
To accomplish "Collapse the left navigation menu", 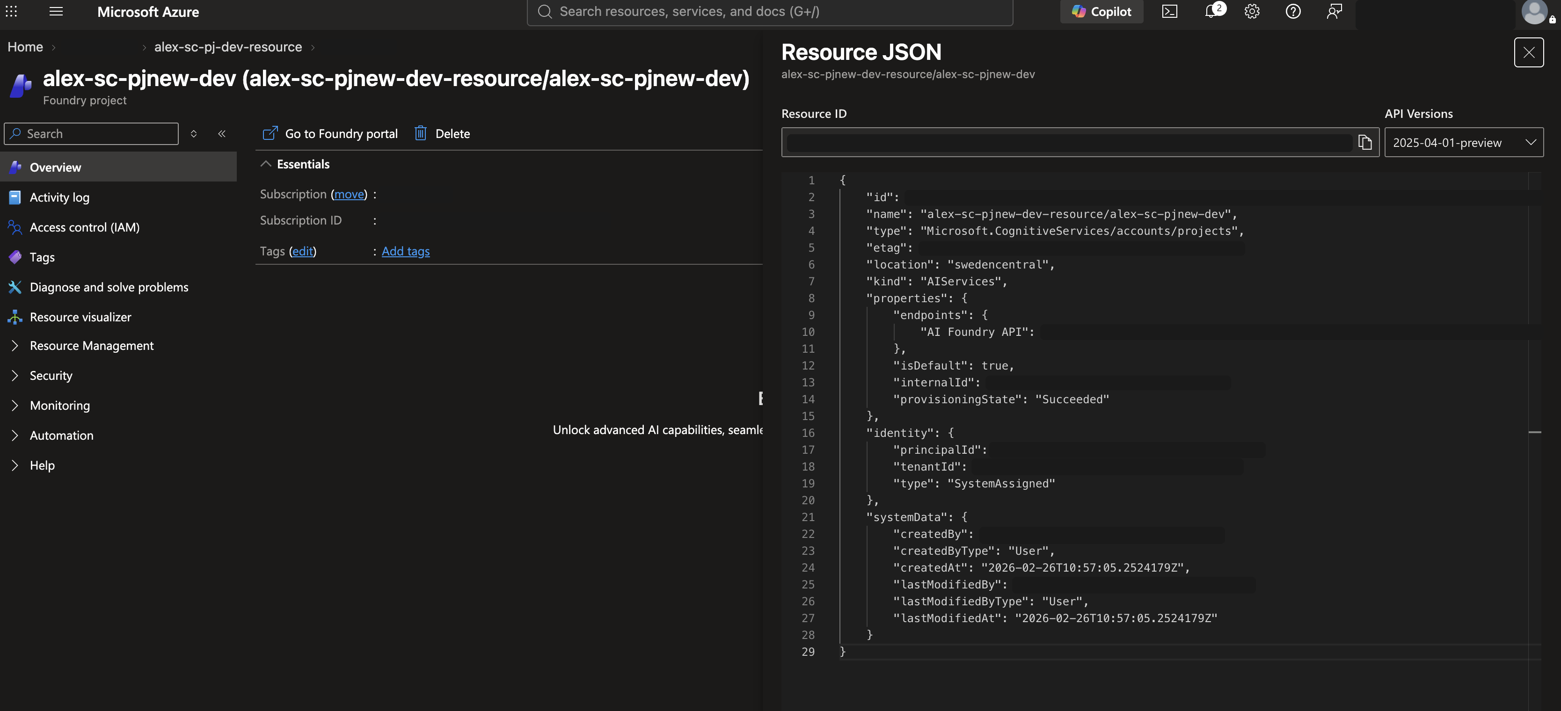I will tap(222, 134).
